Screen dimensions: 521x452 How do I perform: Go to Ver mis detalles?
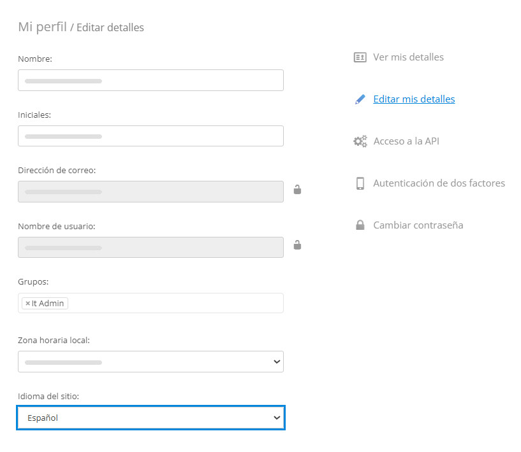coord(407,57)
